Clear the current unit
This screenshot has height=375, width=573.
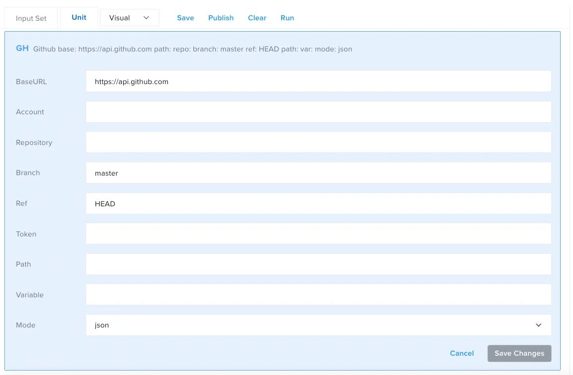pyautogui.click(x=257, y=17)
